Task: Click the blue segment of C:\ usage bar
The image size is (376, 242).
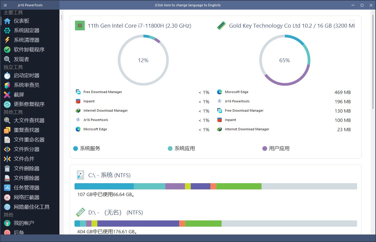Action: (104, 186)
